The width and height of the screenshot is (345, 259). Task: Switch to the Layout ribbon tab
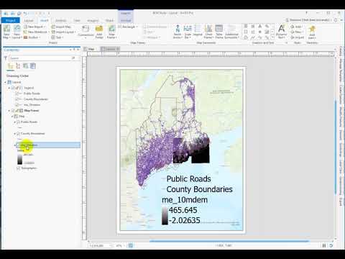(29, 21)
